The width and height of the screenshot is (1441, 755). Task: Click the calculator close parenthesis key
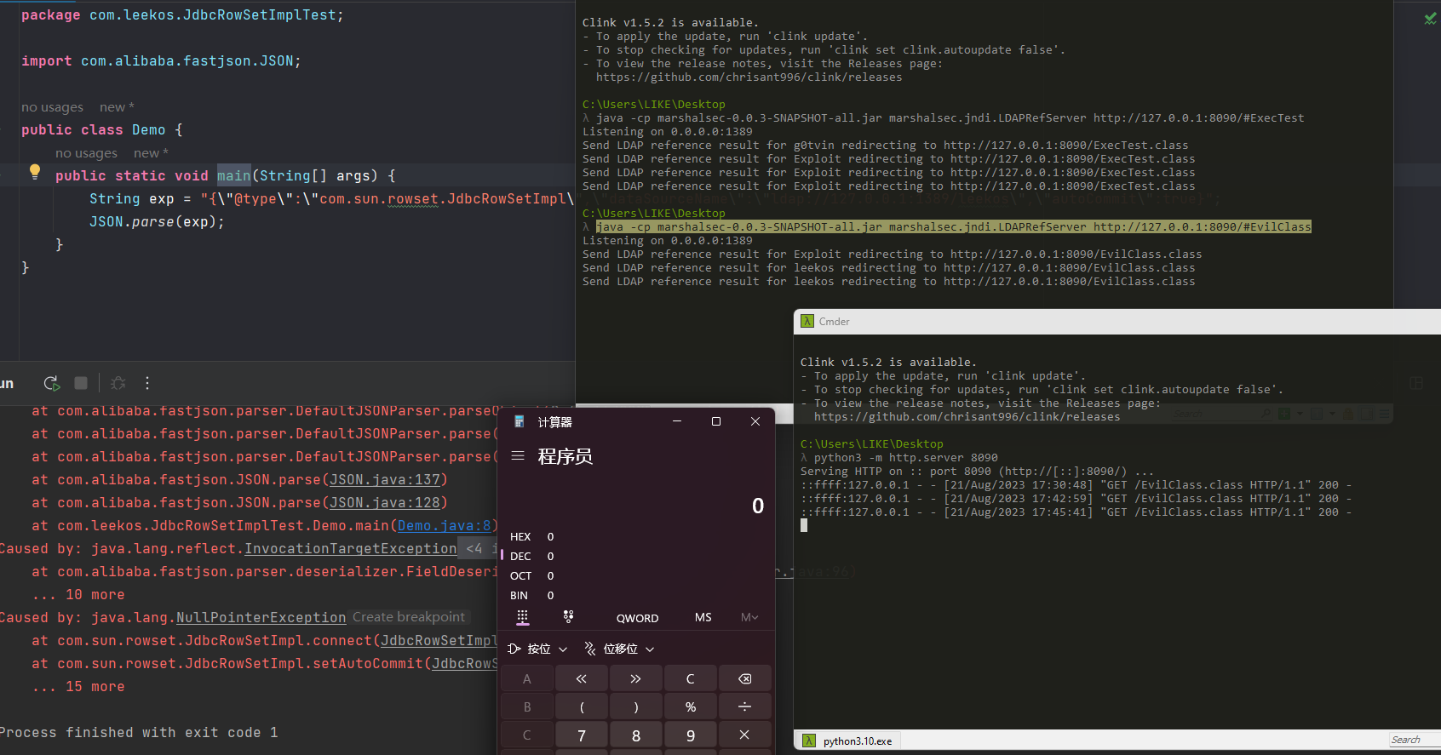(636, 706)
